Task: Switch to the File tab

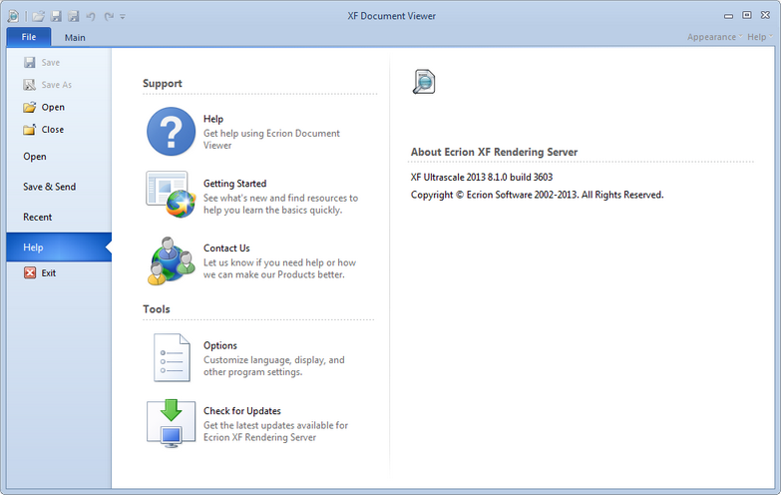Action: (28, 37)
